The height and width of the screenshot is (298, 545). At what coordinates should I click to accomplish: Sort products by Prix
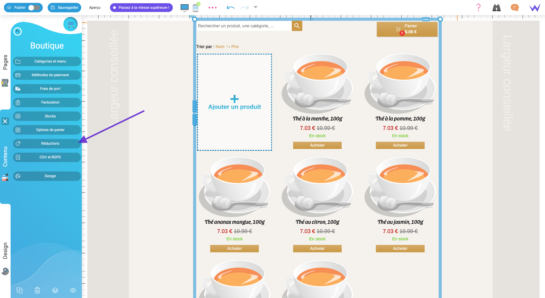(235, 47)
